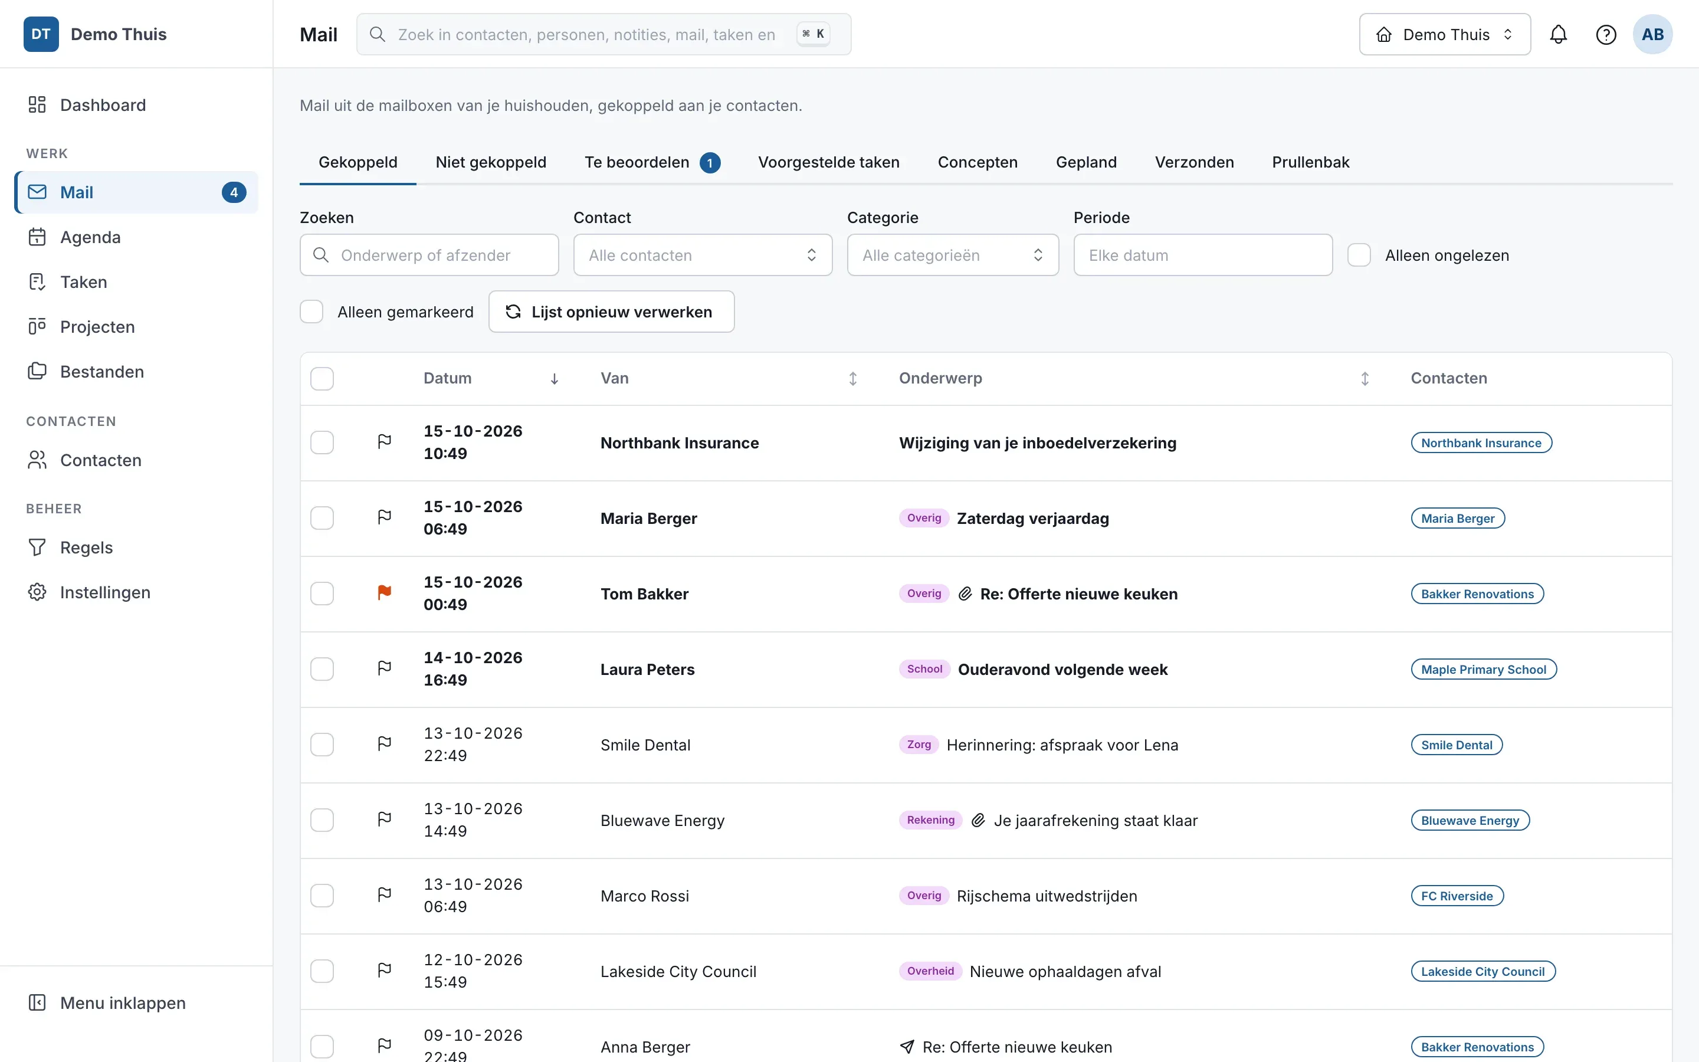Tick the select-all checkbox in table header
The width and height of the screenshot is (1699, 1062).
(x=322, y=379)
